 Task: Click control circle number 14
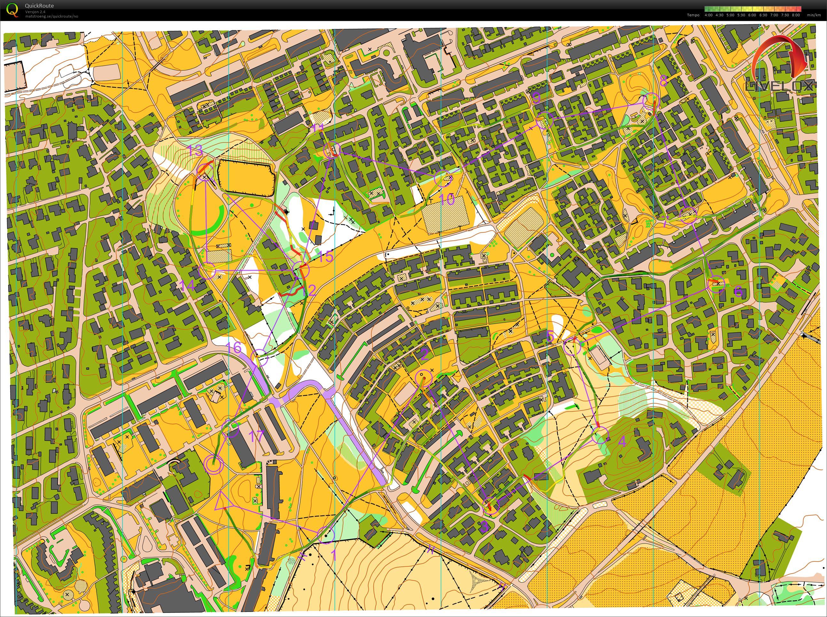pos(207,271)
